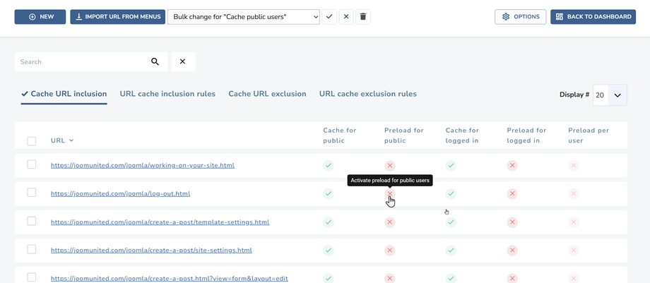Click the trash delete icon

363,16
